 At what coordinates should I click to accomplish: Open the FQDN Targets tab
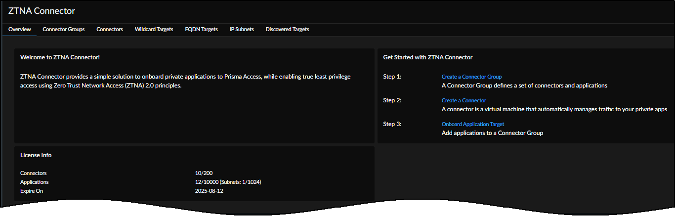(x=201, y=29)
